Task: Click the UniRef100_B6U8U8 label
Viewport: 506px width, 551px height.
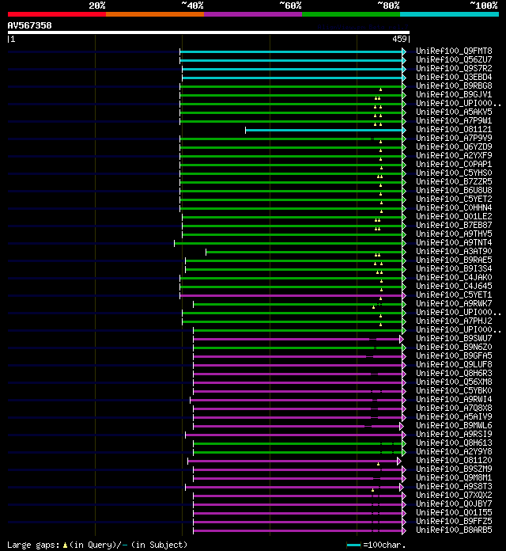Action: tap(454, 191)
